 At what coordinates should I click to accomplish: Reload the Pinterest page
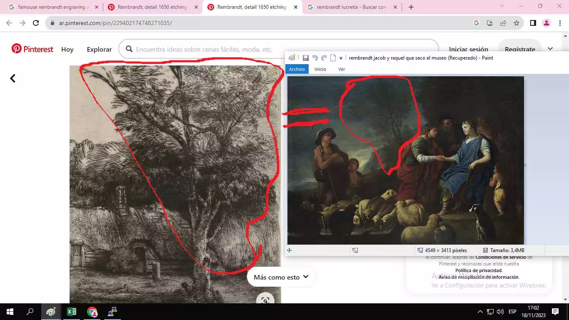pyautogui.click(x=36, y=23)
